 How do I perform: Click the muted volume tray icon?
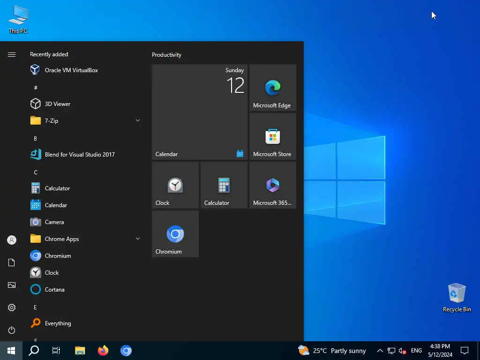(402, 351)
